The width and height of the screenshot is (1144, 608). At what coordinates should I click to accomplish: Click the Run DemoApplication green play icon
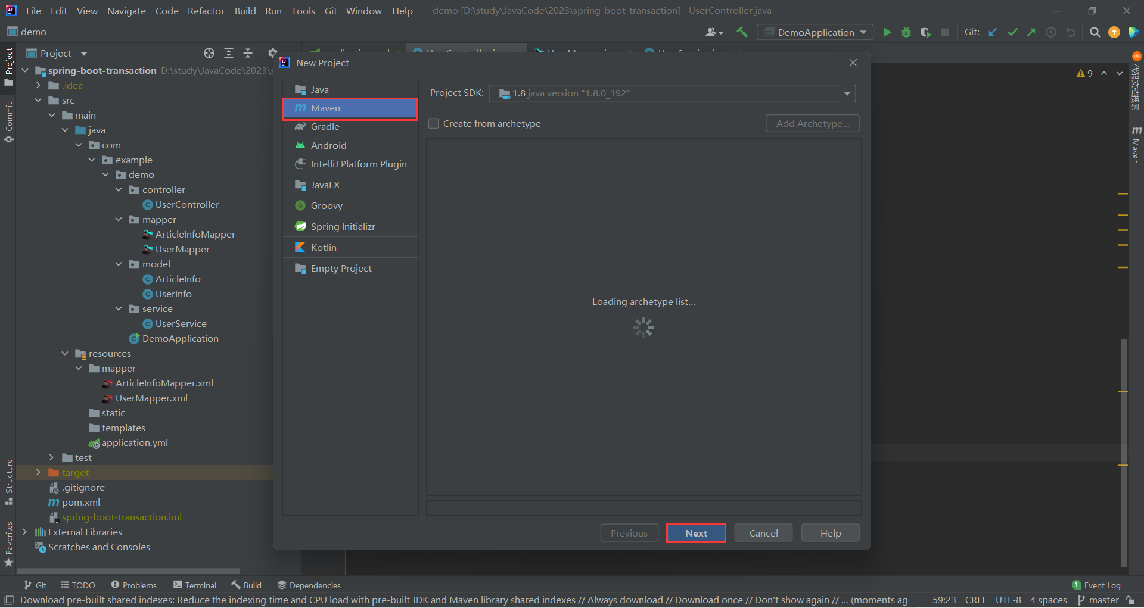tap(887, 32)
